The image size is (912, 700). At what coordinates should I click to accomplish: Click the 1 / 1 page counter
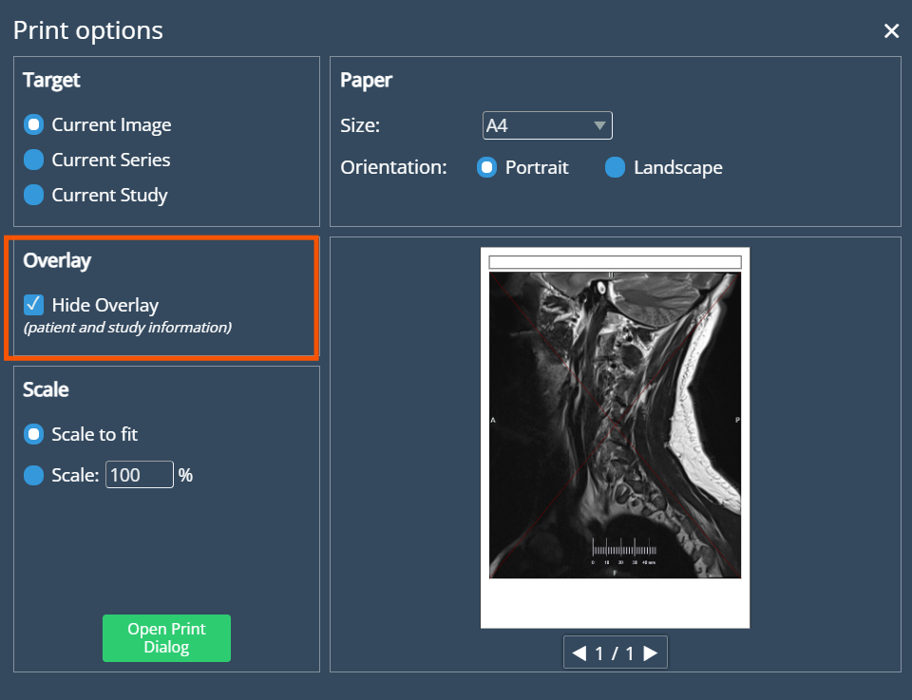pos(615,653)
